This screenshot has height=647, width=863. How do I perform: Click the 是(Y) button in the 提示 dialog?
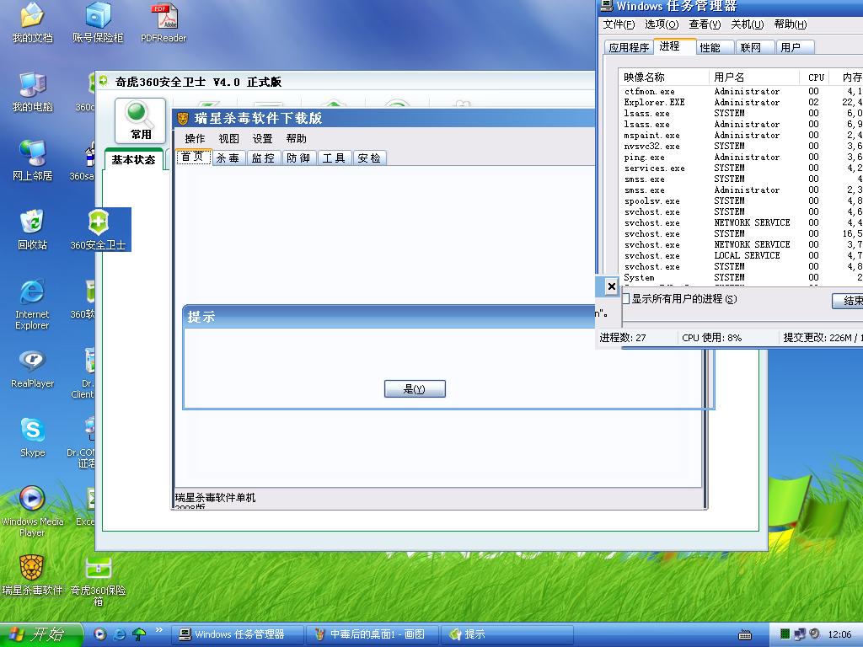pyautogui.click(x=415, y=389)
